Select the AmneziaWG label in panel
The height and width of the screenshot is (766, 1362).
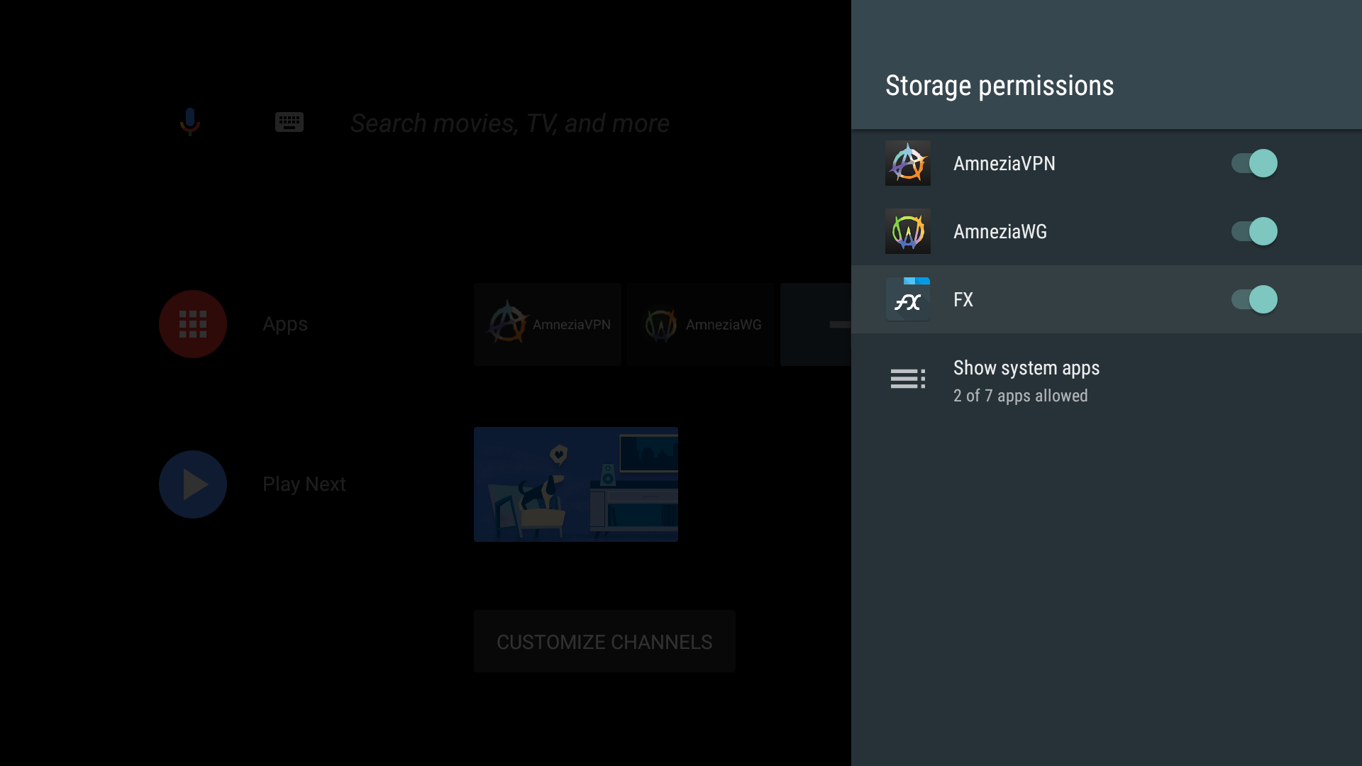pyautogui.click(x=1000, y=231)
